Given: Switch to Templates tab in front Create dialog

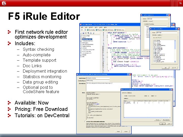Looking at the screenshot, I should [154, 35].
